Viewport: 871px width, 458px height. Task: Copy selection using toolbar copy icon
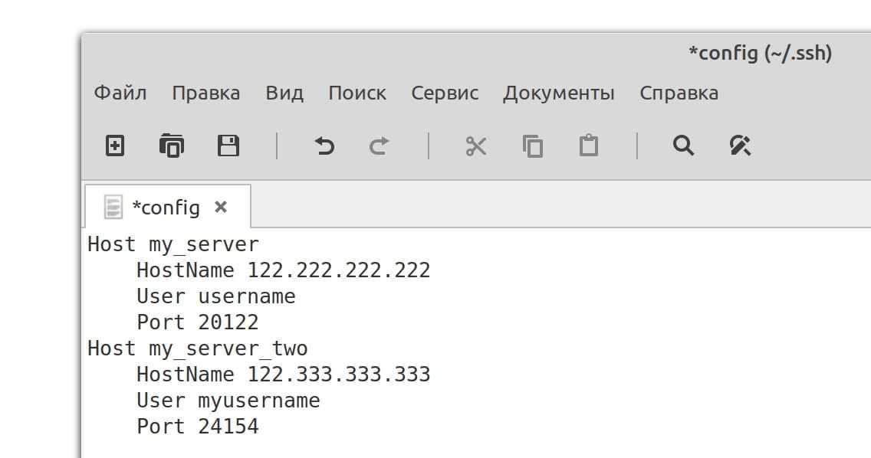[x=532, y=146]
